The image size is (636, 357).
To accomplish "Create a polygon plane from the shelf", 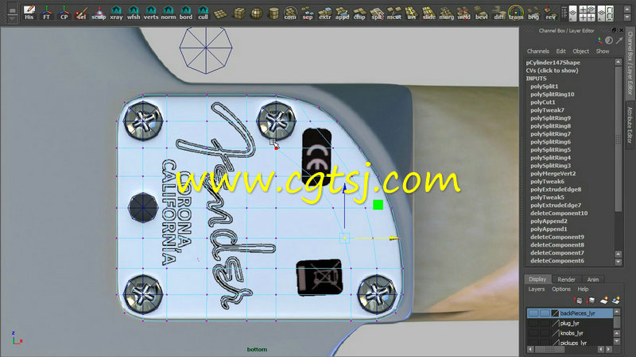I will coord(221,13).
